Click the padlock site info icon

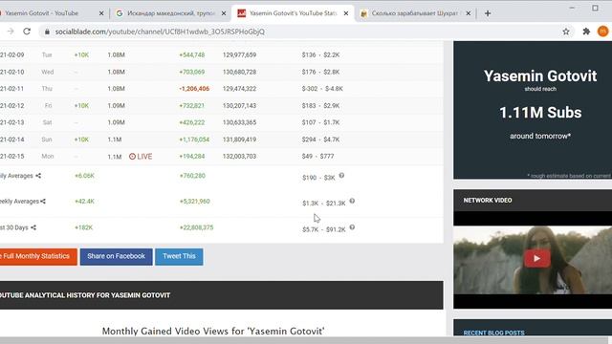(47, 32)
